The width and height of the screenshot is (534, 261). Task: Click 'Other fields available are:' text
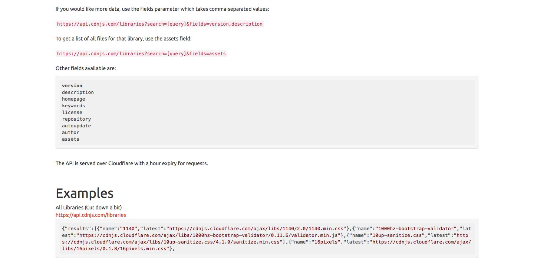coord(86,68)
